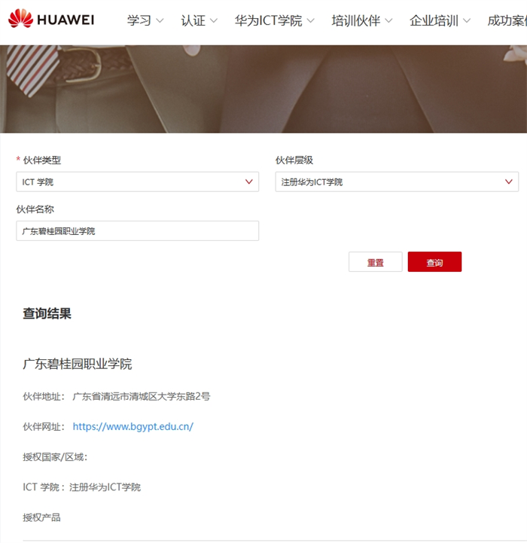The width and height of the screenshot is (527, 543).
Task: Click the red arrow in 伙伴类型 dropdown
Action: tap(248, 182)
